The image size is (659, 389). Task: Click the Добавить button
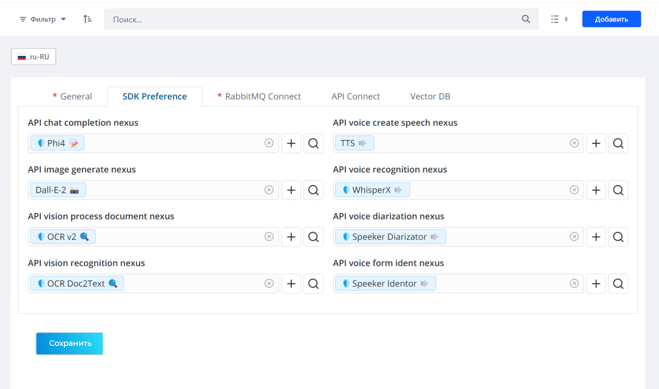pyautogui.click(x=611, y=19)
